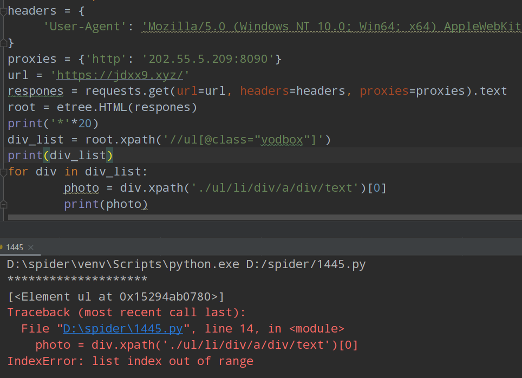Click the Element ul output line
Viewport: 522px width, 378px height.
coord(116,297)
